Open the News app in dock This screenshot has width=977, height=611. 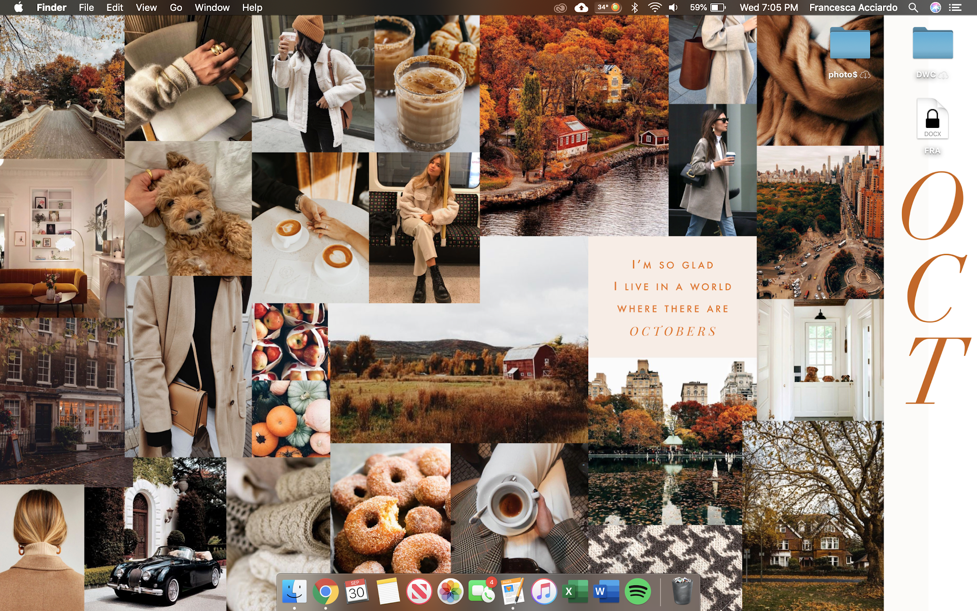[x=419, y=592]
